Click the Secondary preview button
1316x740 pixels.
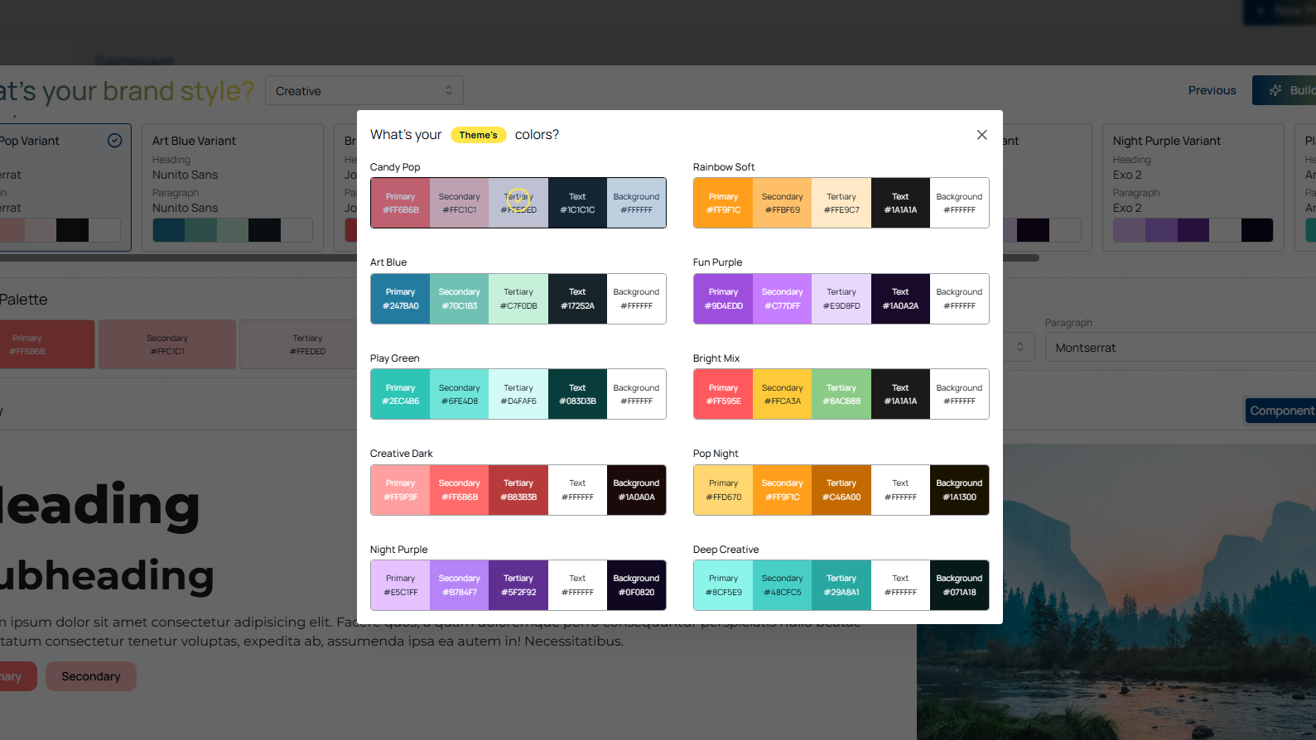pyautogui.click(x=91, y=676)
